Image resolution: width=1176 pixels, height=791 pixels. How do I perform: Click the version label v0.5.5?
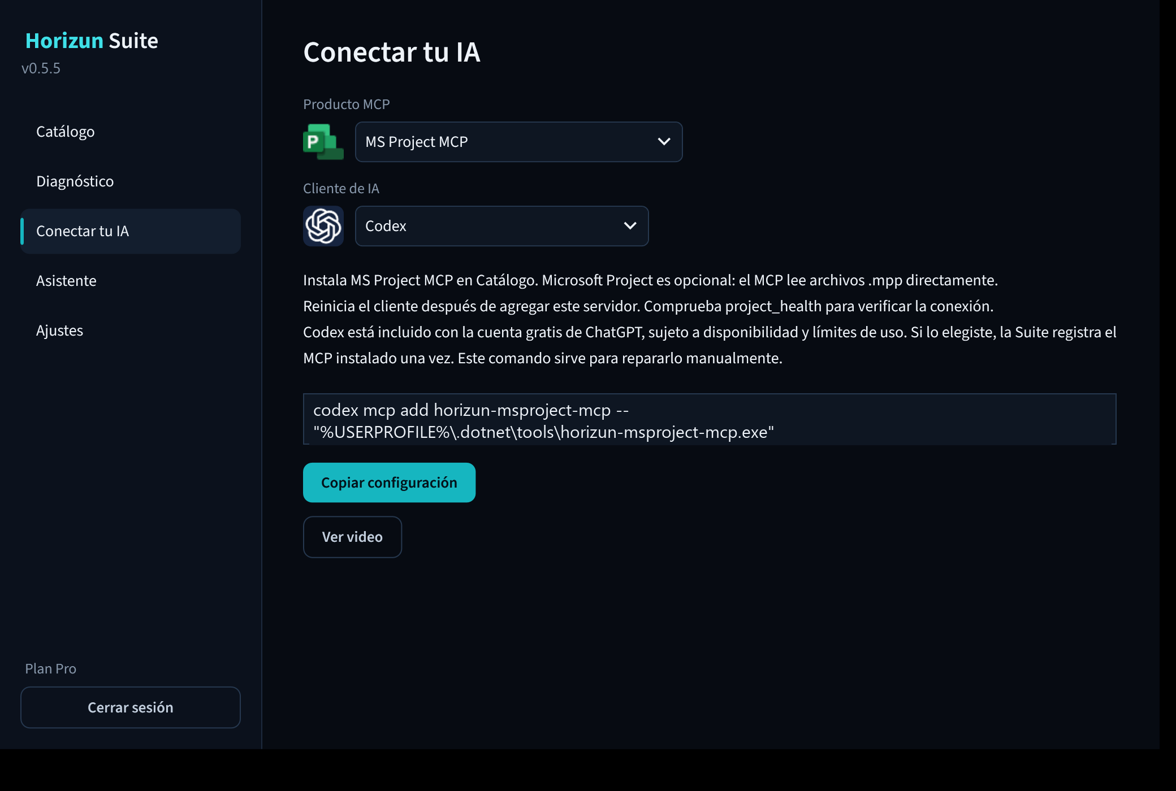(x=41, y=68)
